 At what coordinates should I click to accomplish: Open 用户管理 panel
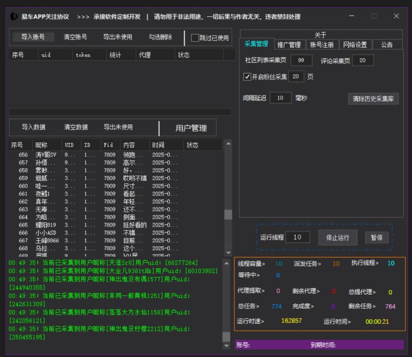coord(191,128)
